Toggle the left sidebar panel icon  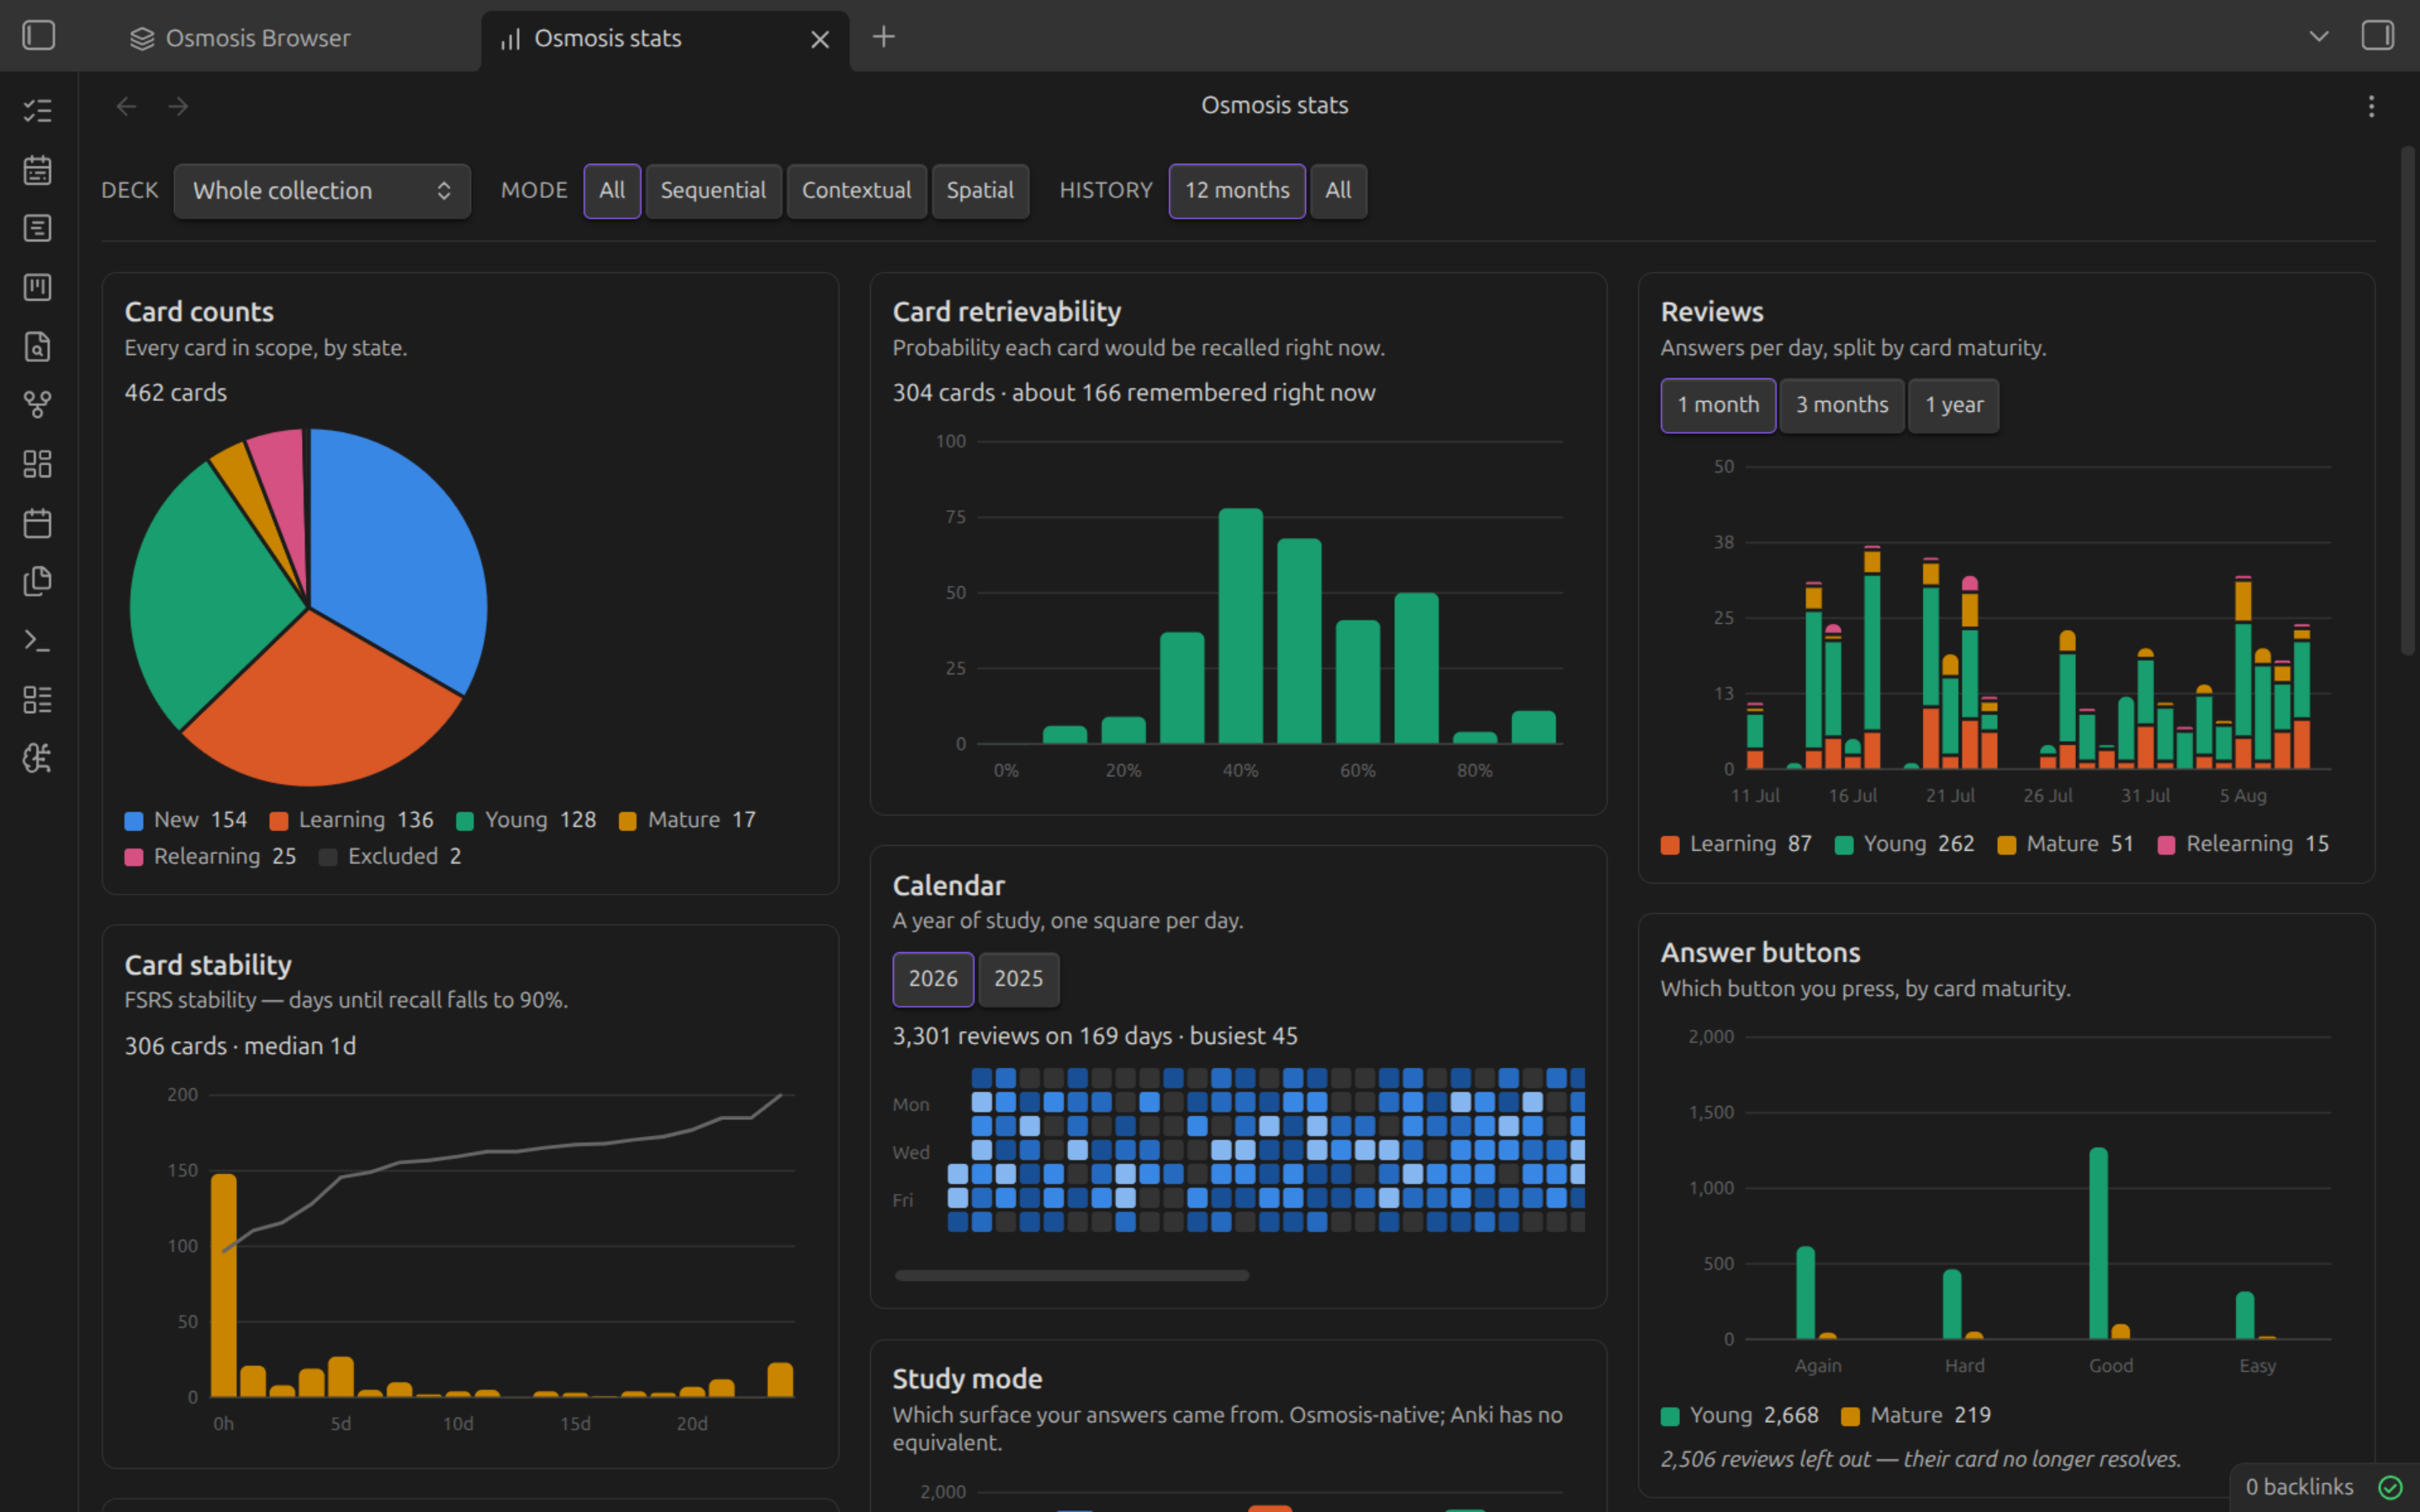coord(38,36)
